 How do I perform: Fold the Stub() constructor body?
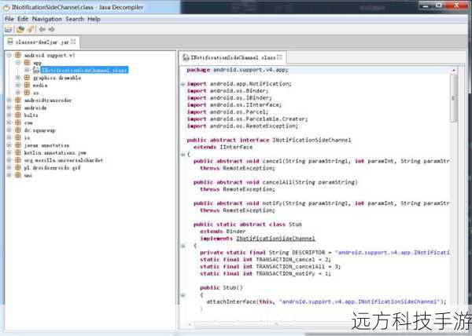pyautogui.click(x=183, y=295)
